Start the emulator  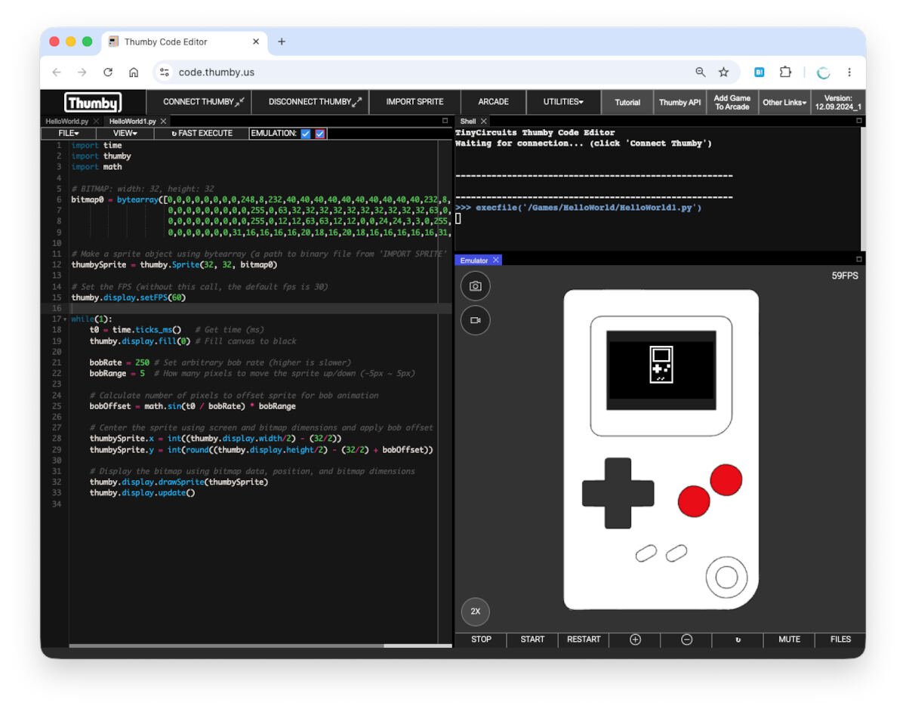point(532,640)
